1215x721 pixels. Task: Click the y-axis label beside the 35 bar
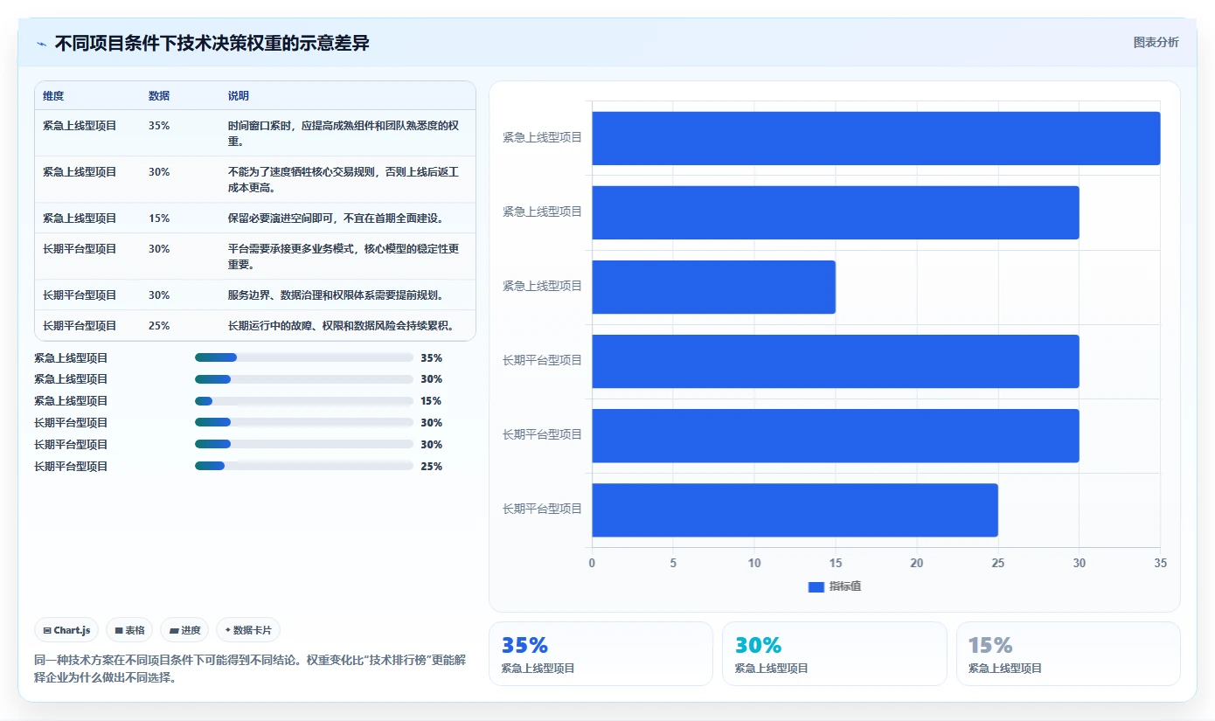(542, 137)
